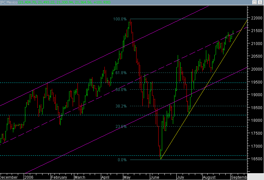Click the 17500 price axis label
Screen dimensions: 264x180
tap(257, 133)
